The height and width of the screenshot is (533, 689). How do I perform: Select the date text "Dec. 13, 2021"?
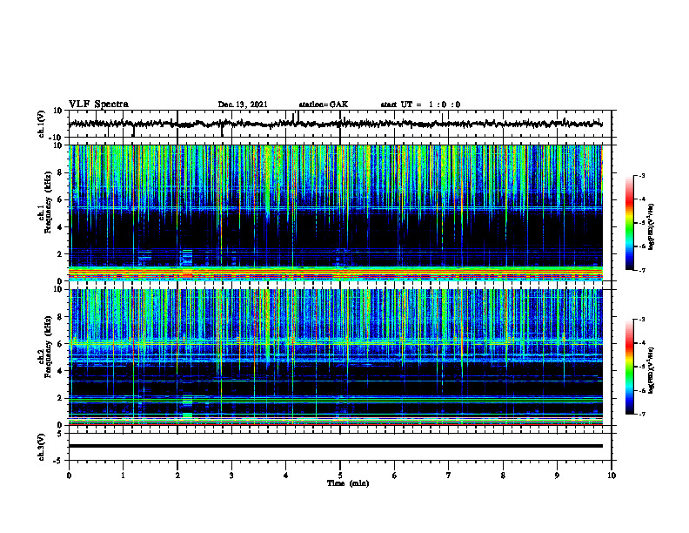243,105
